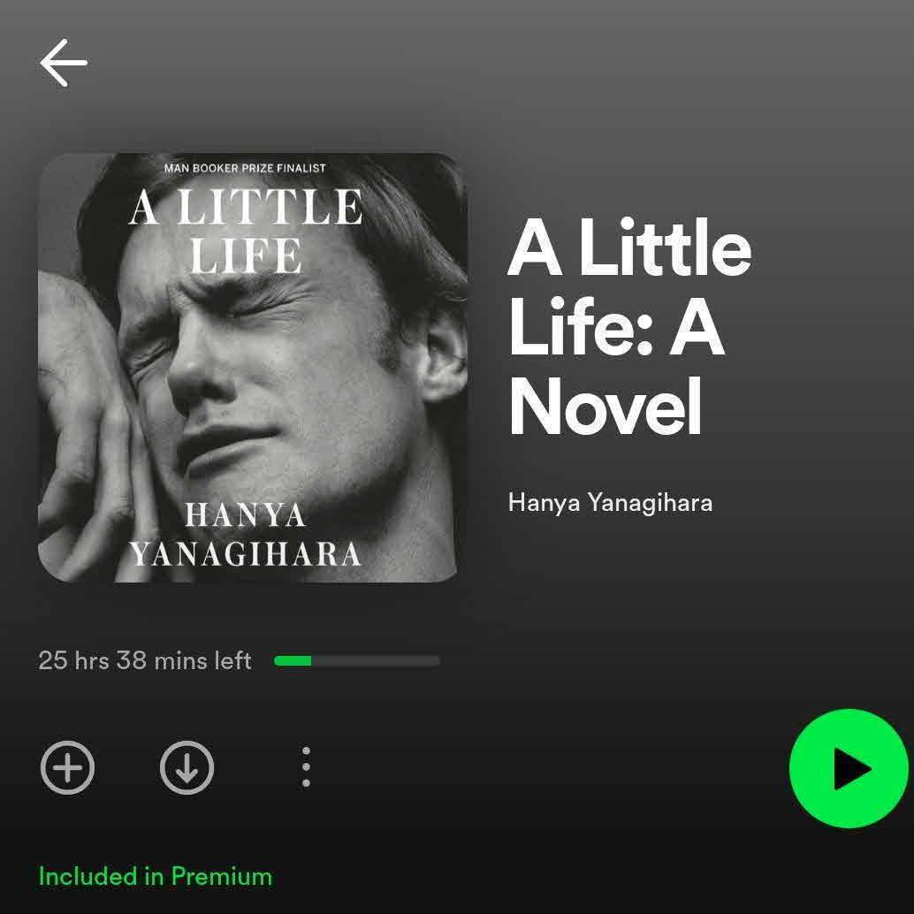Image resolution: width=914 pixels, height=914 pixels.
Task: Click the gray unfilled part of progress bar
Action: coord(376,660)
